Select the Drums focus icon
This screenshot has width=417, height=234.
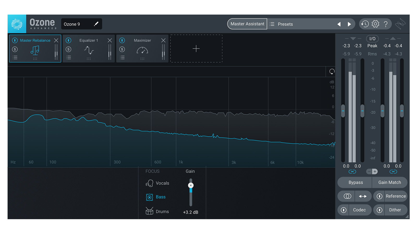tap(149, 211)
